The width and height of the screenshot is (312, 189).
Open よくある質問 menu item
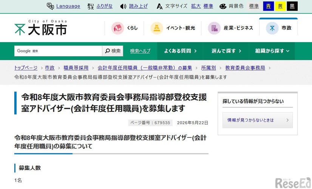click(180, 51)
